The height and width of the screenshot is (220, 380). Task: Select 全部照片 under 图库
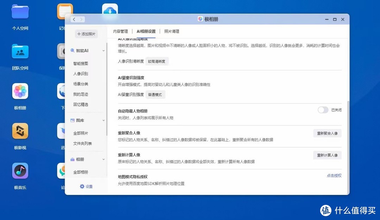click(81, 133)
